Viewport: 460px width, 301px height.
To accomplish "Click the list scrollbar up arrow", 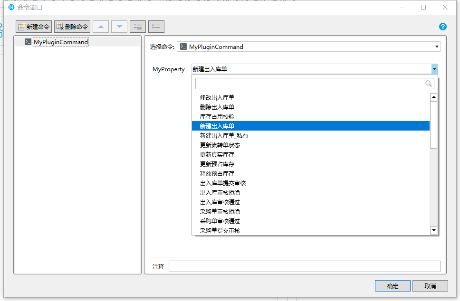I will 433,97.
